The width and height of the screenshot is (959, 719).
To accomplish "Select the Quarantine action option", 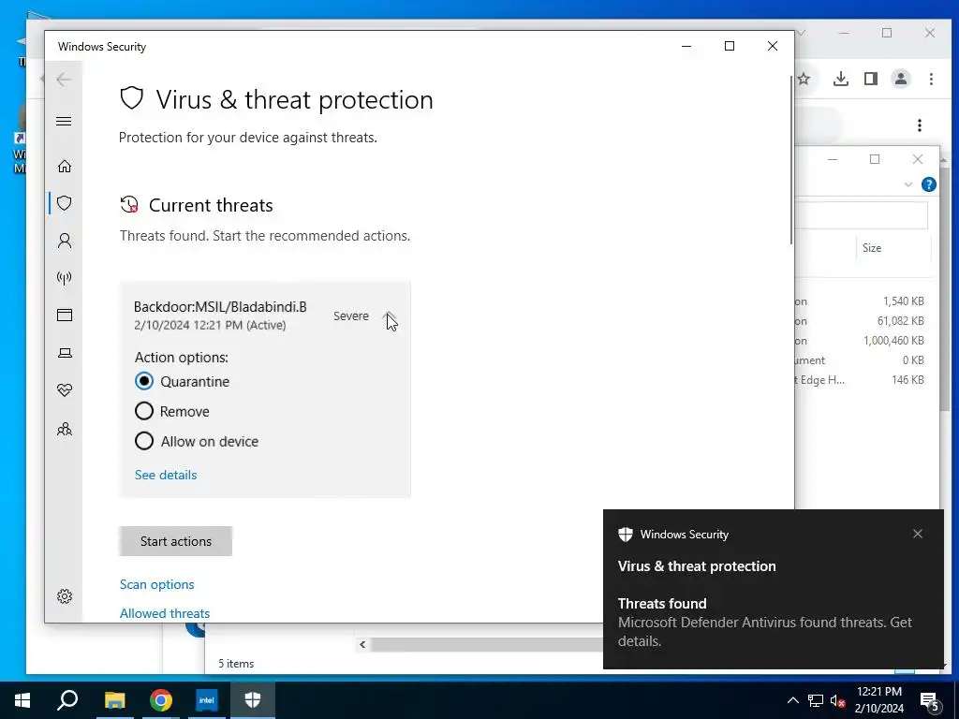I will (x=143, y=382).
